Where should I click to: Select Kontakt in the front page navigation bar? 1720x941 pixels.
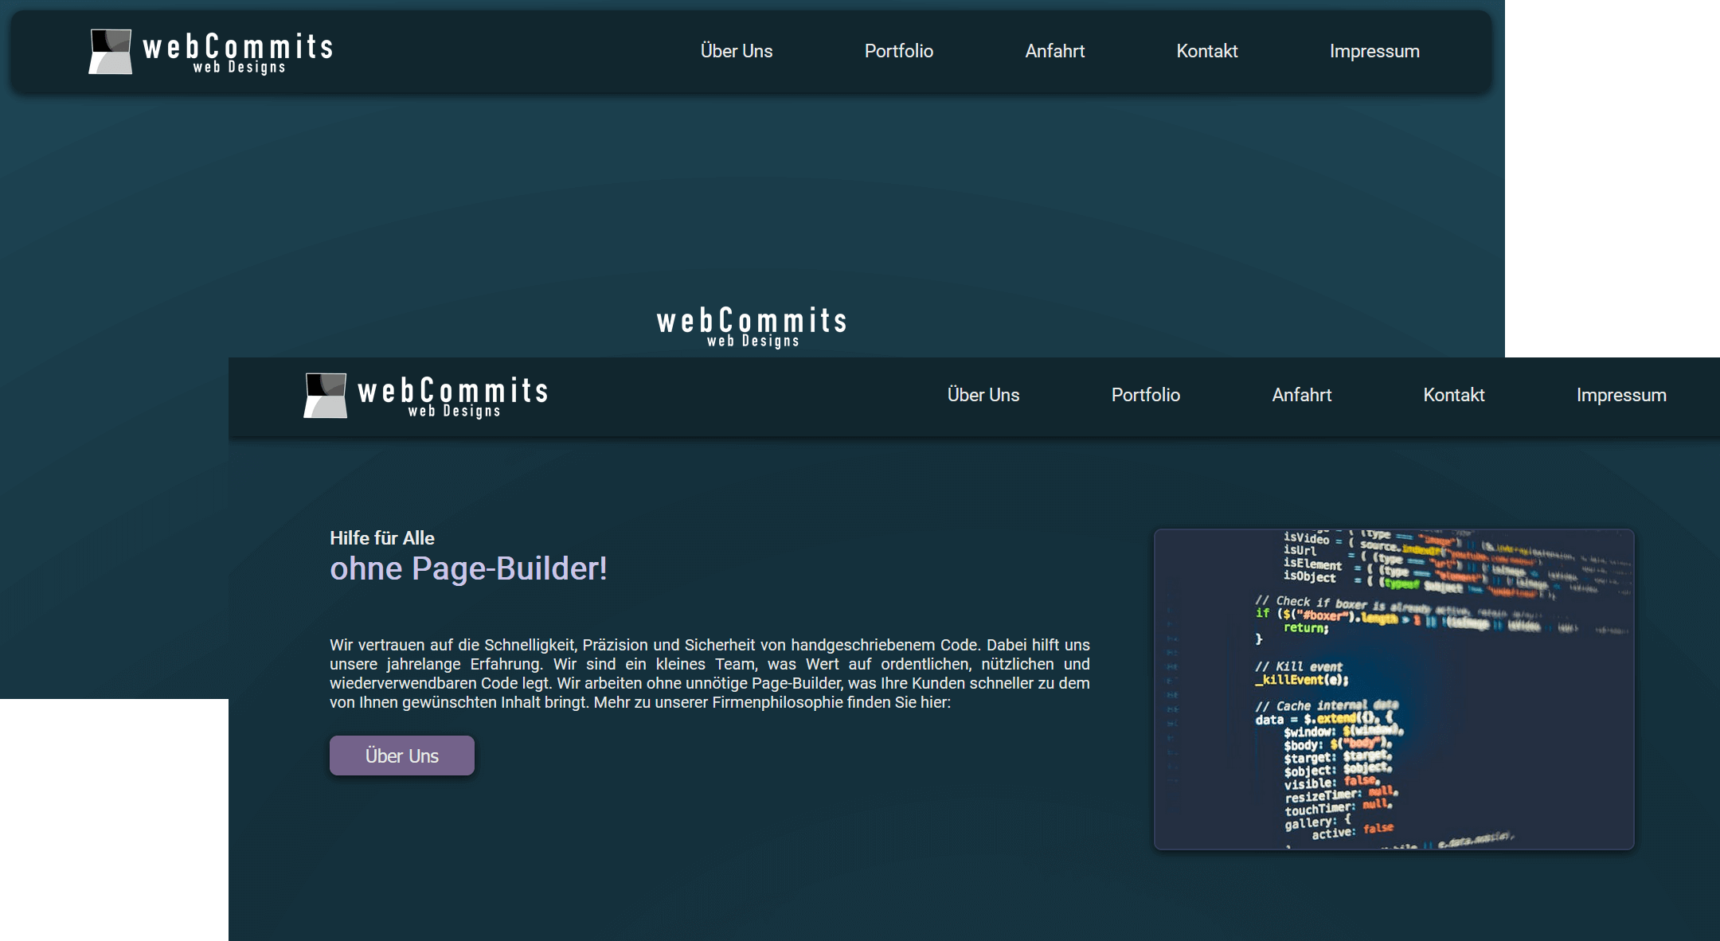tap(1454, 395)
